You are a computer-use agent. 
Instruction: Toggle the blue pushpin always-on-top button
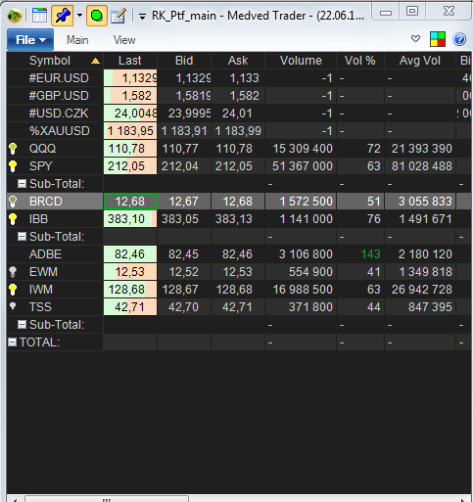63,16
